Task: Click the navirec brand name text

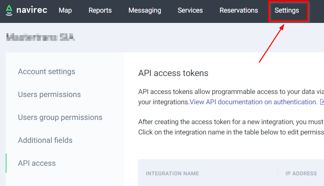Action: 32,10
